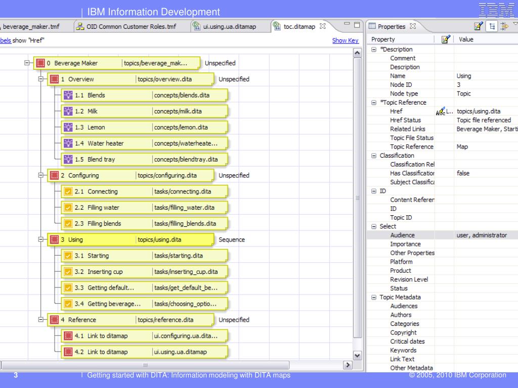Select the Blends concept lightbulb icon

pos(68,95)
